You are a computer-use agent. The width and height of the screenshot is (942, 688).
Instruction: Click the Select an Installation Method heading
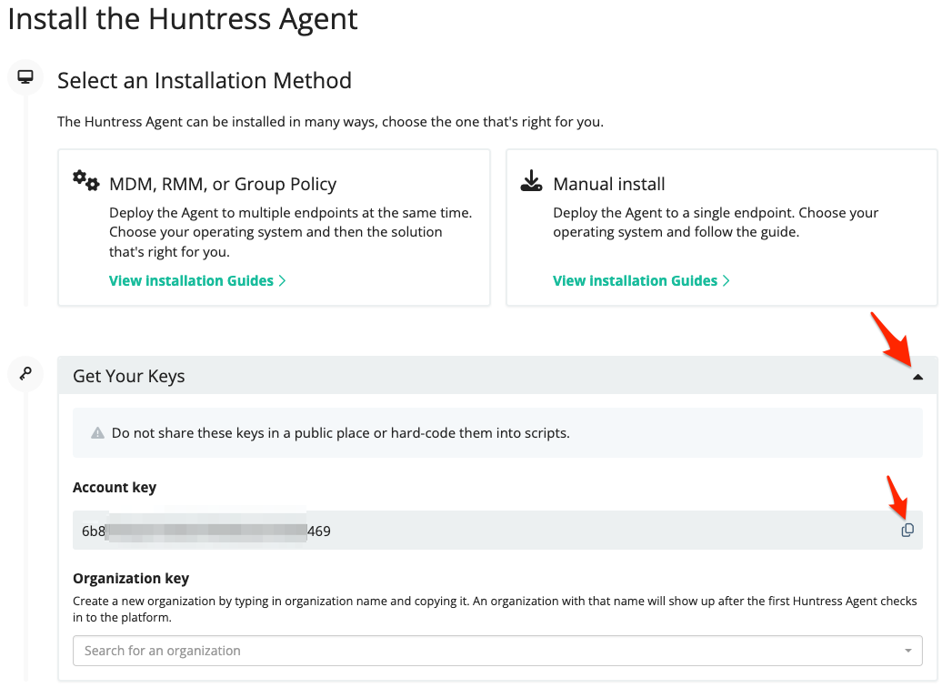(x=205, y=81)
